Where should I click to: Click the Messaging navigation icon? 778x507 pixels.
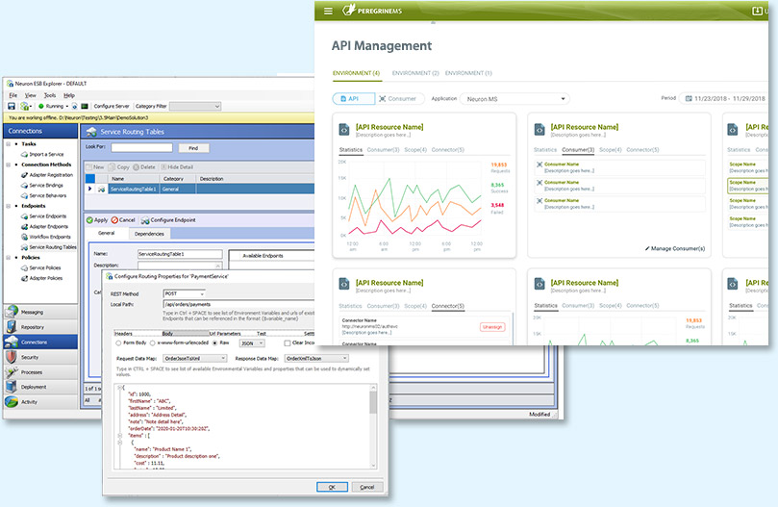tap(12, 312)
